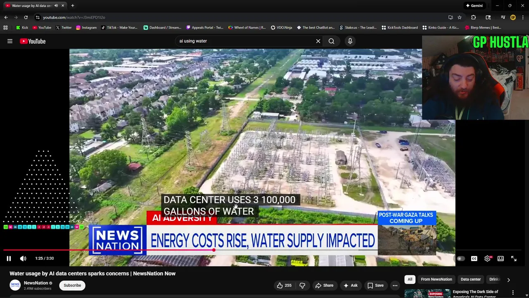Bookmark this page with the star icon
This screenshot has height=298, width=529.
pos(460,17)
